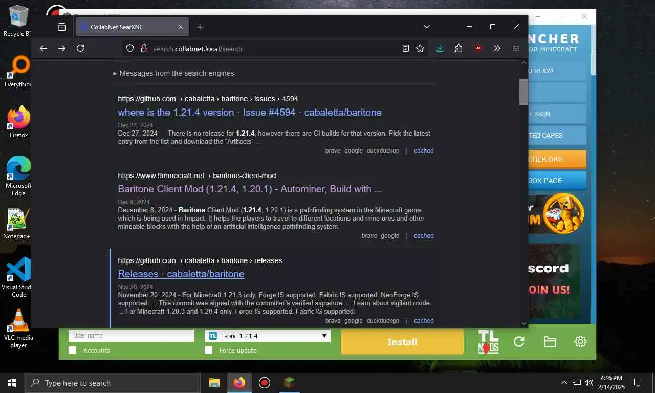655x393 pixels.
Task: Open Releases cabaletta/baritone result
Action: tap(181, 274)
